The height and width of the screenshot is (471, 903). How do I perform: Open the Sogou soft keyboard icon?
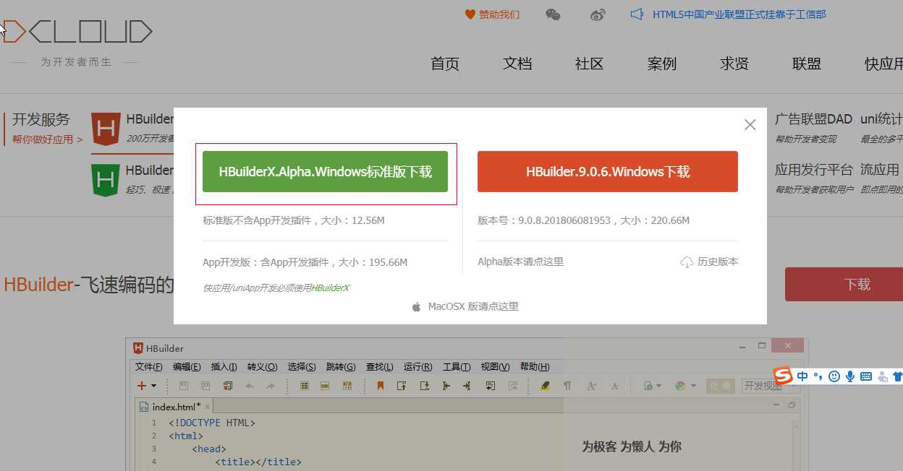click(x=866, y=376)
